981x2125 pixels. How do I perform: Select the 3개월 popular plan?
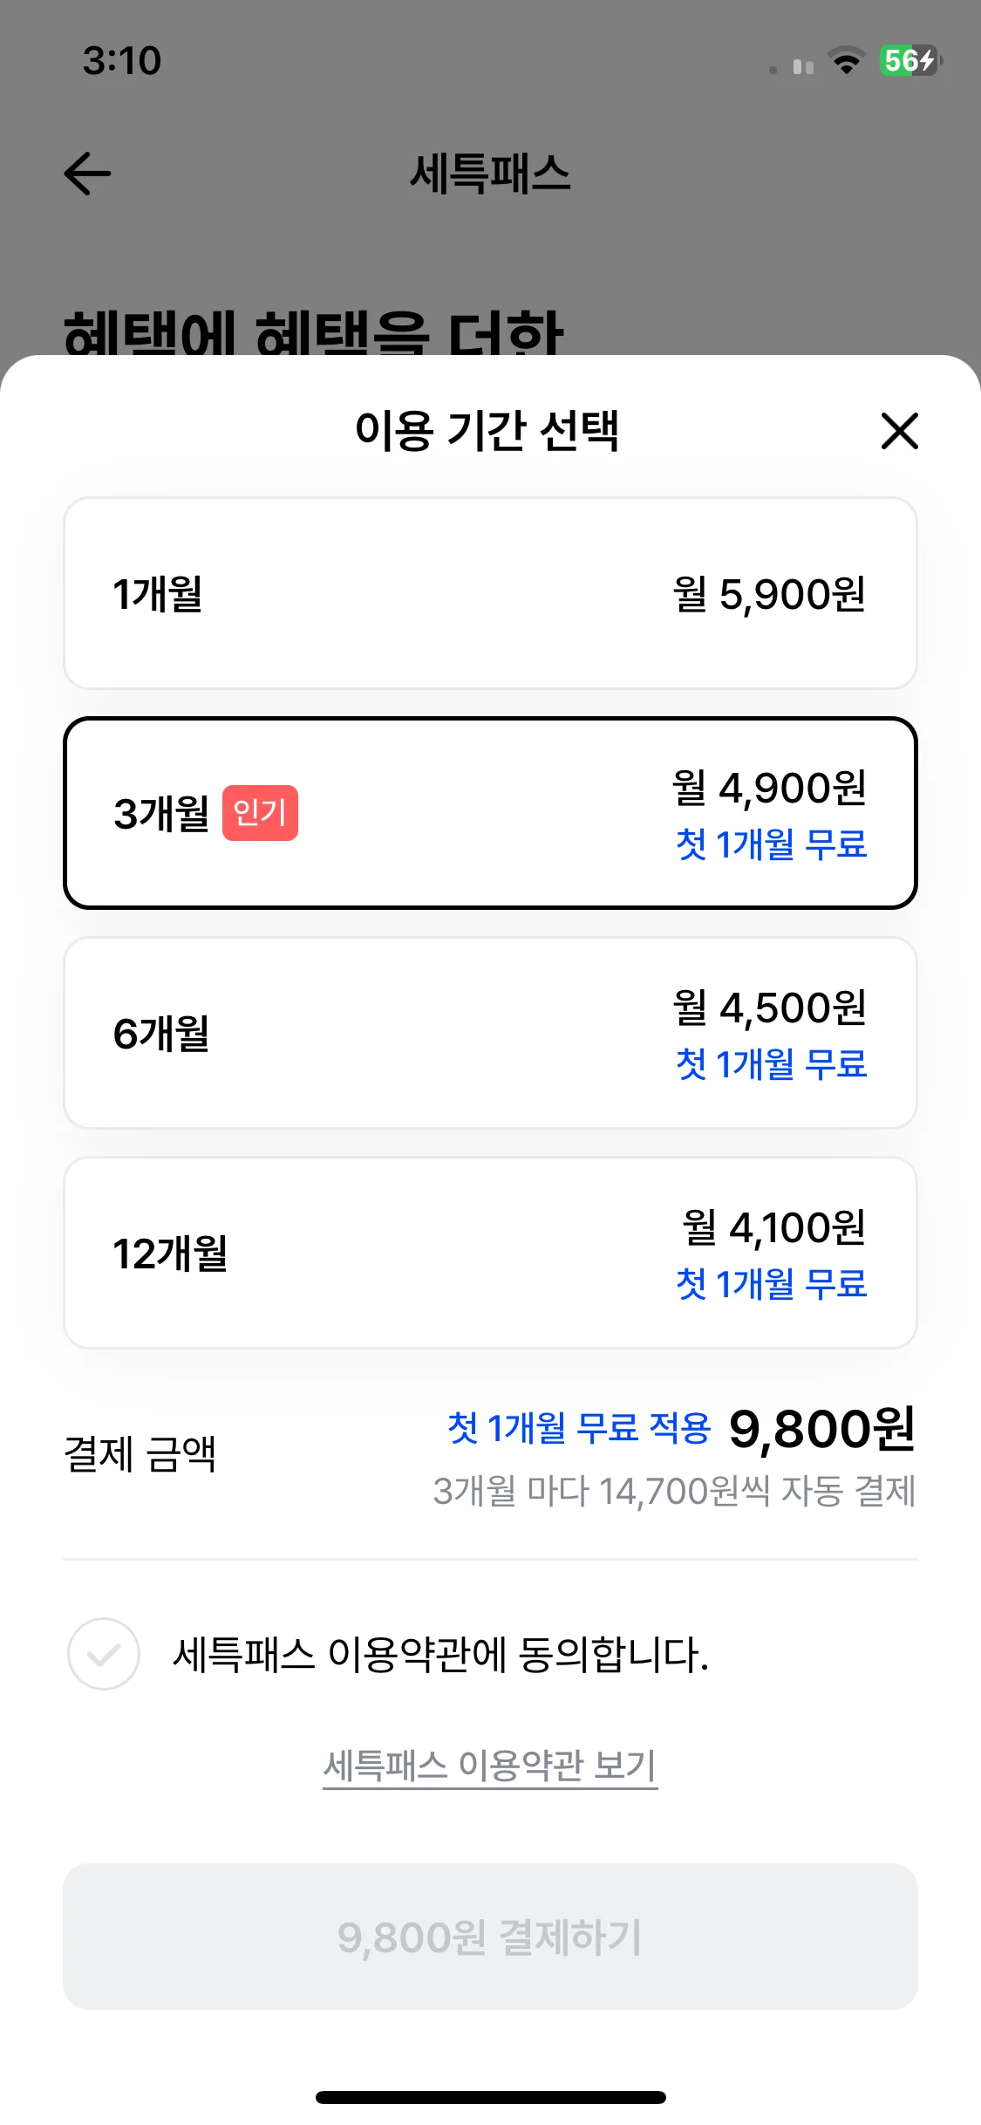click(x=490, y=813)
